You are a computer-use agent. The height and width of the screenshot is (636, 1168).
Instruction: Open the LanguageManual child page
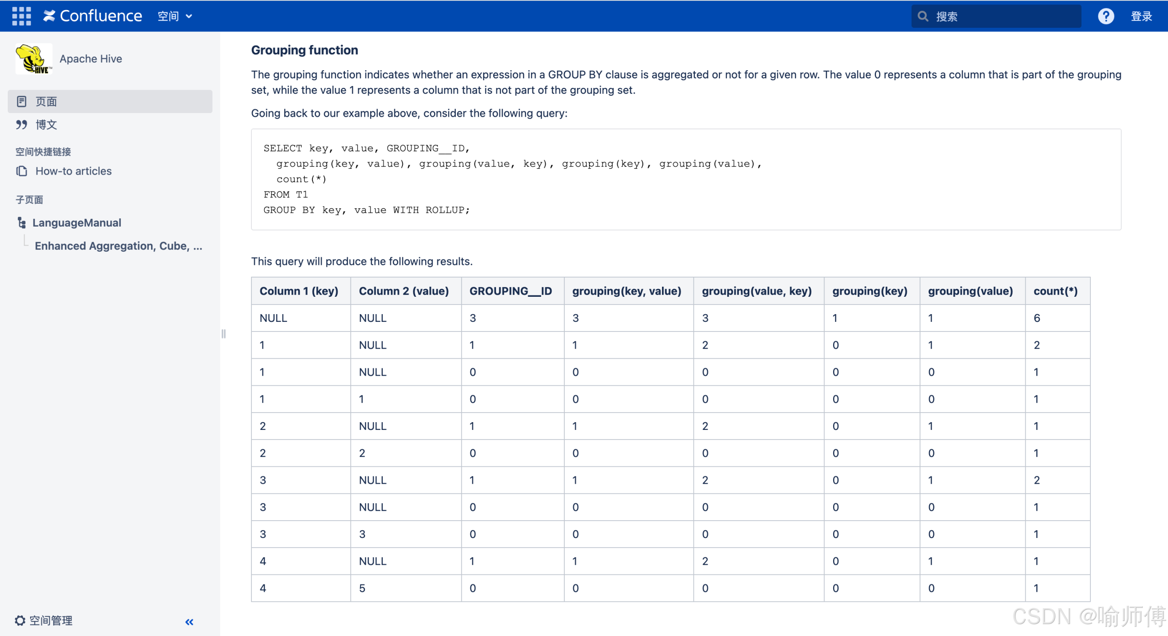(x=77, y=222)
